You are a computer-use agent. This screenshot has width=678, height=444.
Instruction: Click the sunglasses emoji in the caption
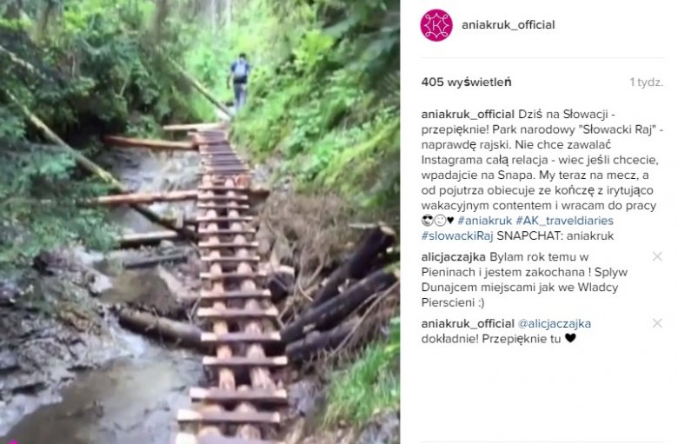coord(427,221)
